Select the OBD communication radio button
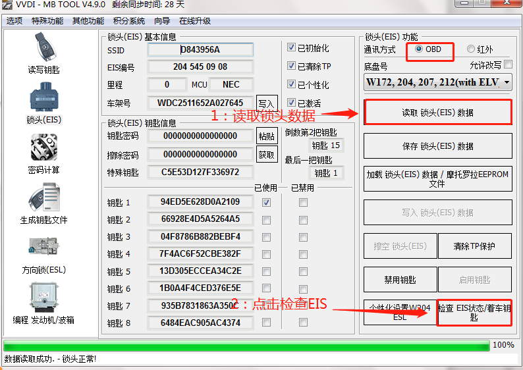523x370 pixels. [419, 49]
